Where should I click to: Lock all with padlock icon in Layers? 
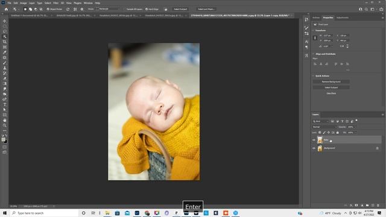(338, 133)
